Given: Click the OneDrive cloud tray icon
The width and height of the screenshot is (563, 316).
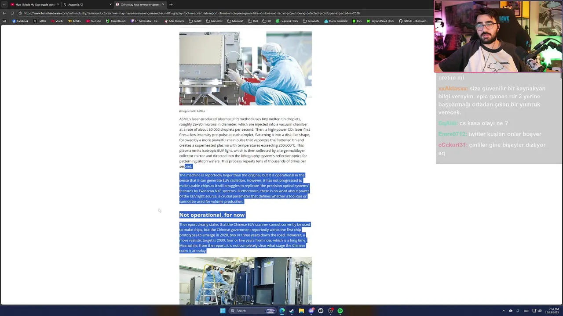Looking at the screenshot, I should (511, 311).
